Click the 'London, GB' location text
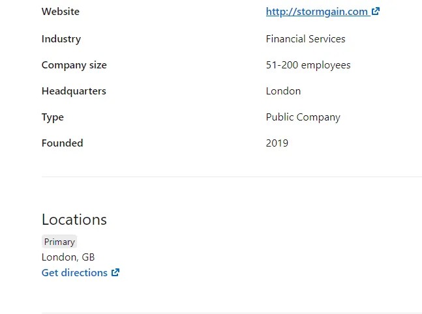The height and width of the screenshot is (314, 422). point(68,257)
